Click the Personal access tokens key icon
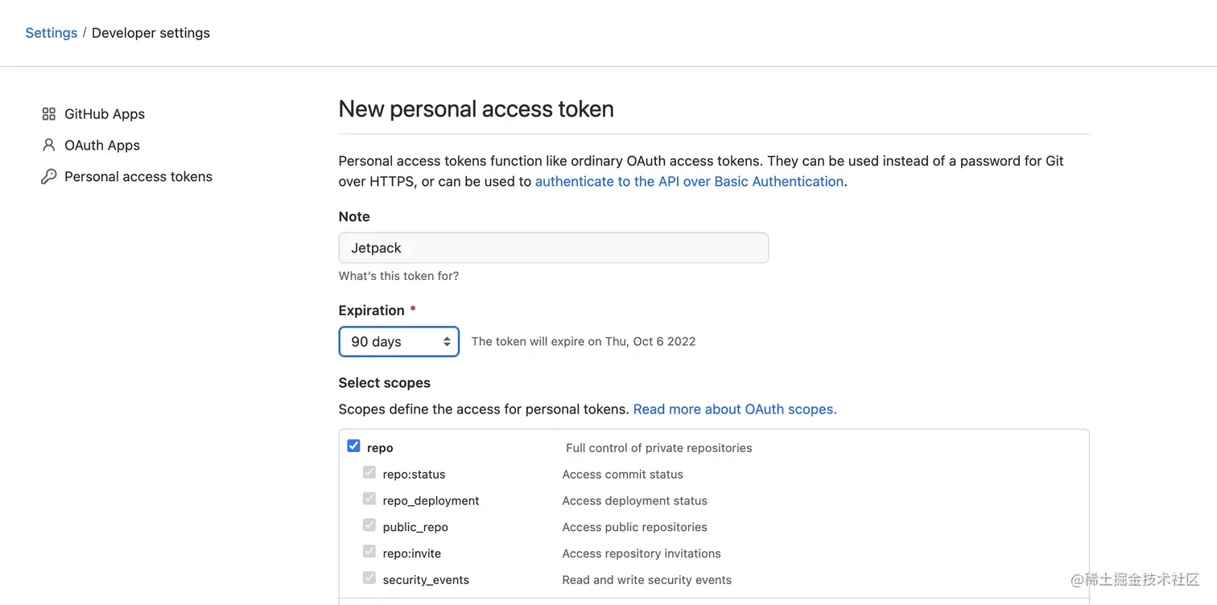Image resolution: width=1217 pixels, height=605 pixels. 49,177
